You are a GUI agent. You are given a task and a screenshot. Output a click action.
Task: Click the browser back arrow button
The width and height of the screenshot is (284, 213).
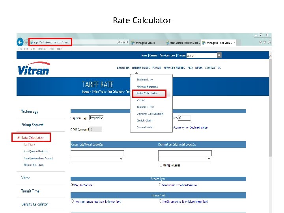[x=20, y=42]
